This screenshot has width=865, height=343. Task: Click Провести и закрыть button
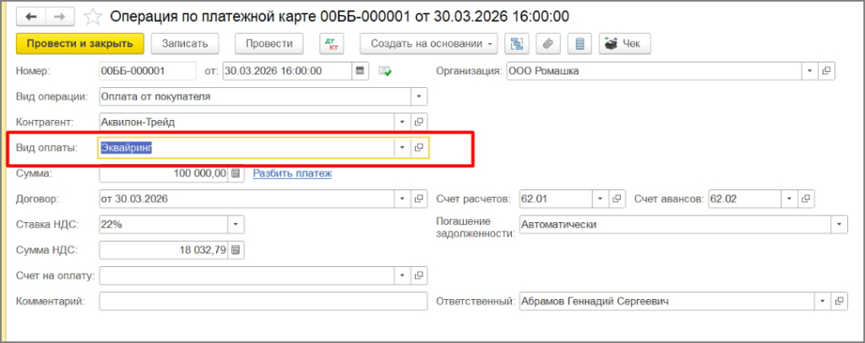80,43
